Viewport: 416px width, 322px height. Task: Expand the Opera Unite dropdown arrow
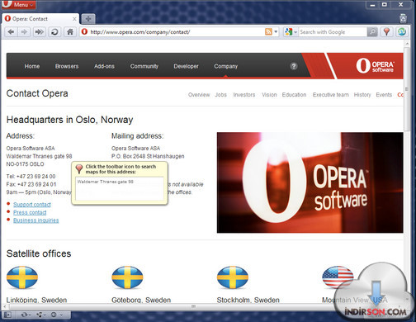tap(45, 315)
